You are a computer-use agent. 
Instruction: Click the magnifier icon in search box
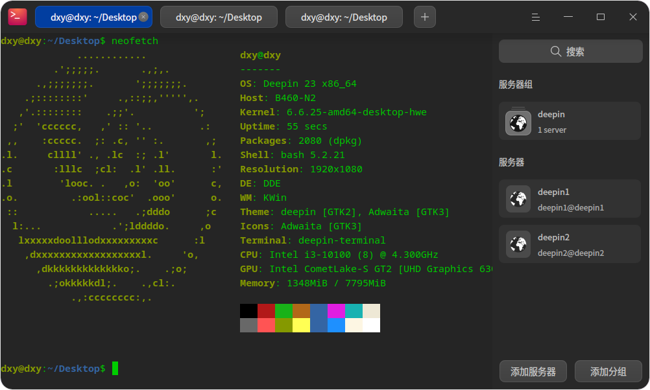click(555, 51)
